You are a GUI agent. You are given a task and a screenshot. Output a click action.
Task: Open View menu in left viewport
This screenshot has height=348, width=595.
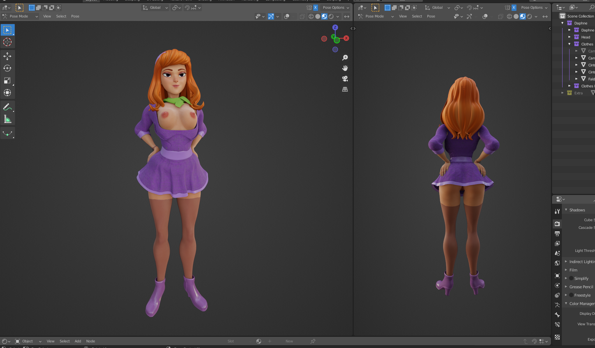click(47, 16)
